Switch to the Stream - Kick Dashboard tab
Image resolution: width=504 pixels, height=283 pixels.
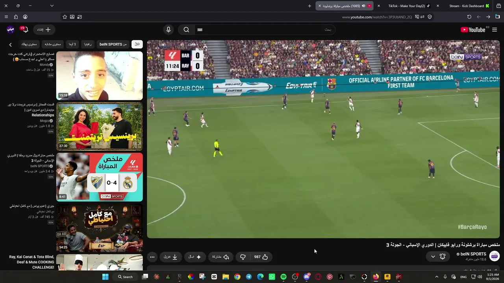(x=467, y=6)
